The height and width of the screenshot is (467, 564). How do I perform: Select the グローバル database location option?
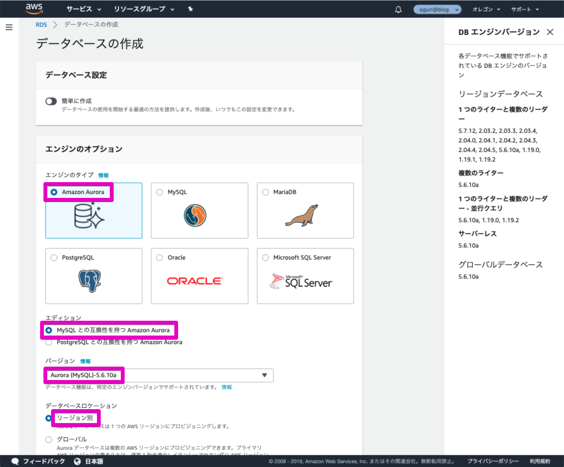click(48, 439)
